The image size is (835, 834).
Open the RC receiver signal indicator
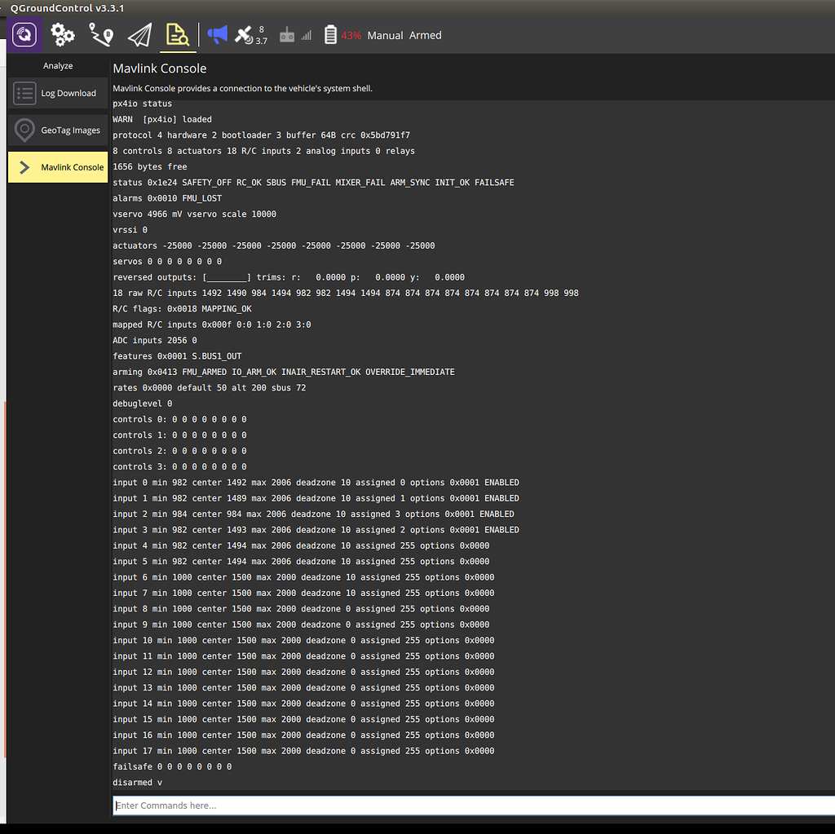click(286, 35)
